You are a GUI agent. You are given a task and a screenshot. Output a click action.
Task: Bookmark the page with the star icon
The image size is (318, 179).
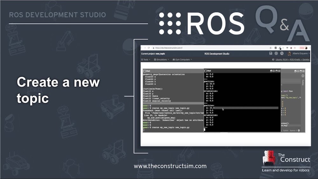pos(271,48)
